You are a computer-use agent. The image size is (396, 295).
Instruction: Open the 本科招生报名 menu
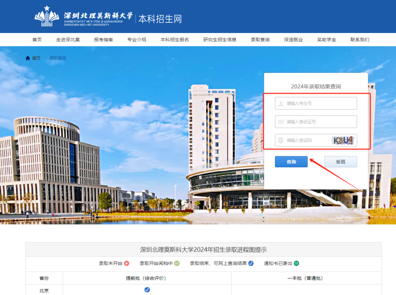pos(175,40)
